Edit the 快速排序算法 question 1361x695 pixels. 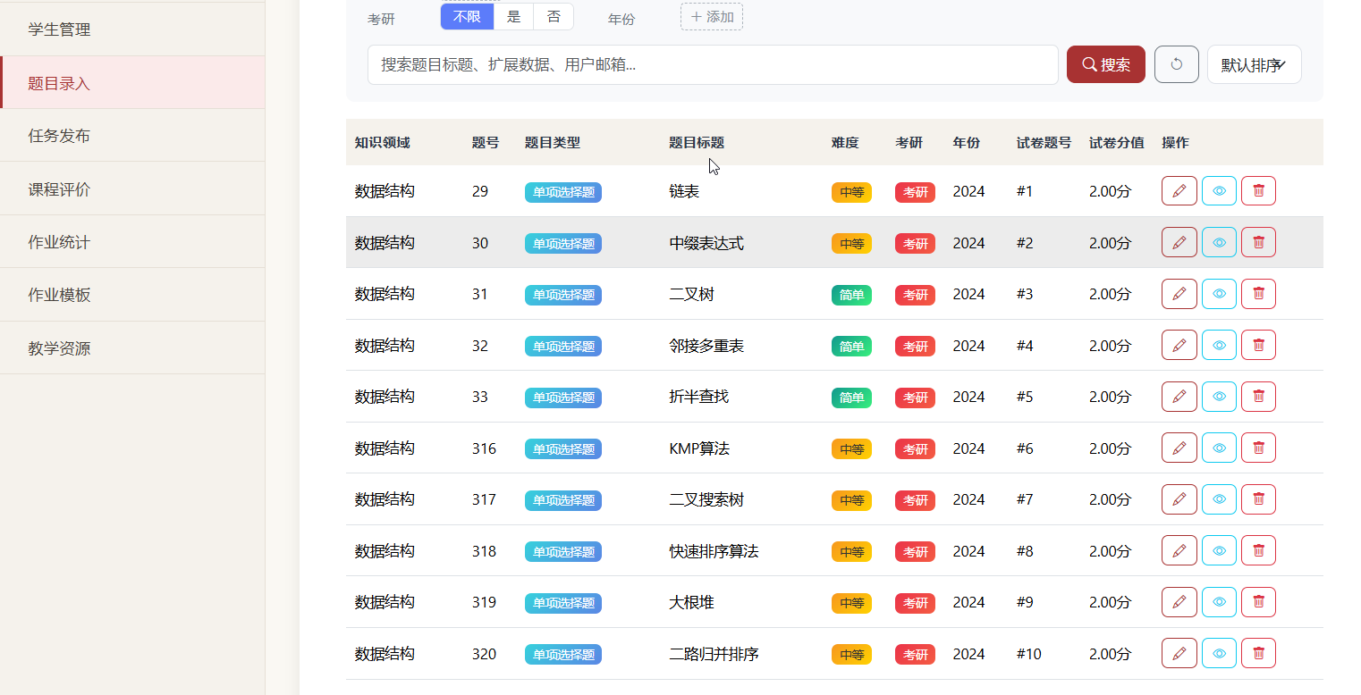point(1179,550)
